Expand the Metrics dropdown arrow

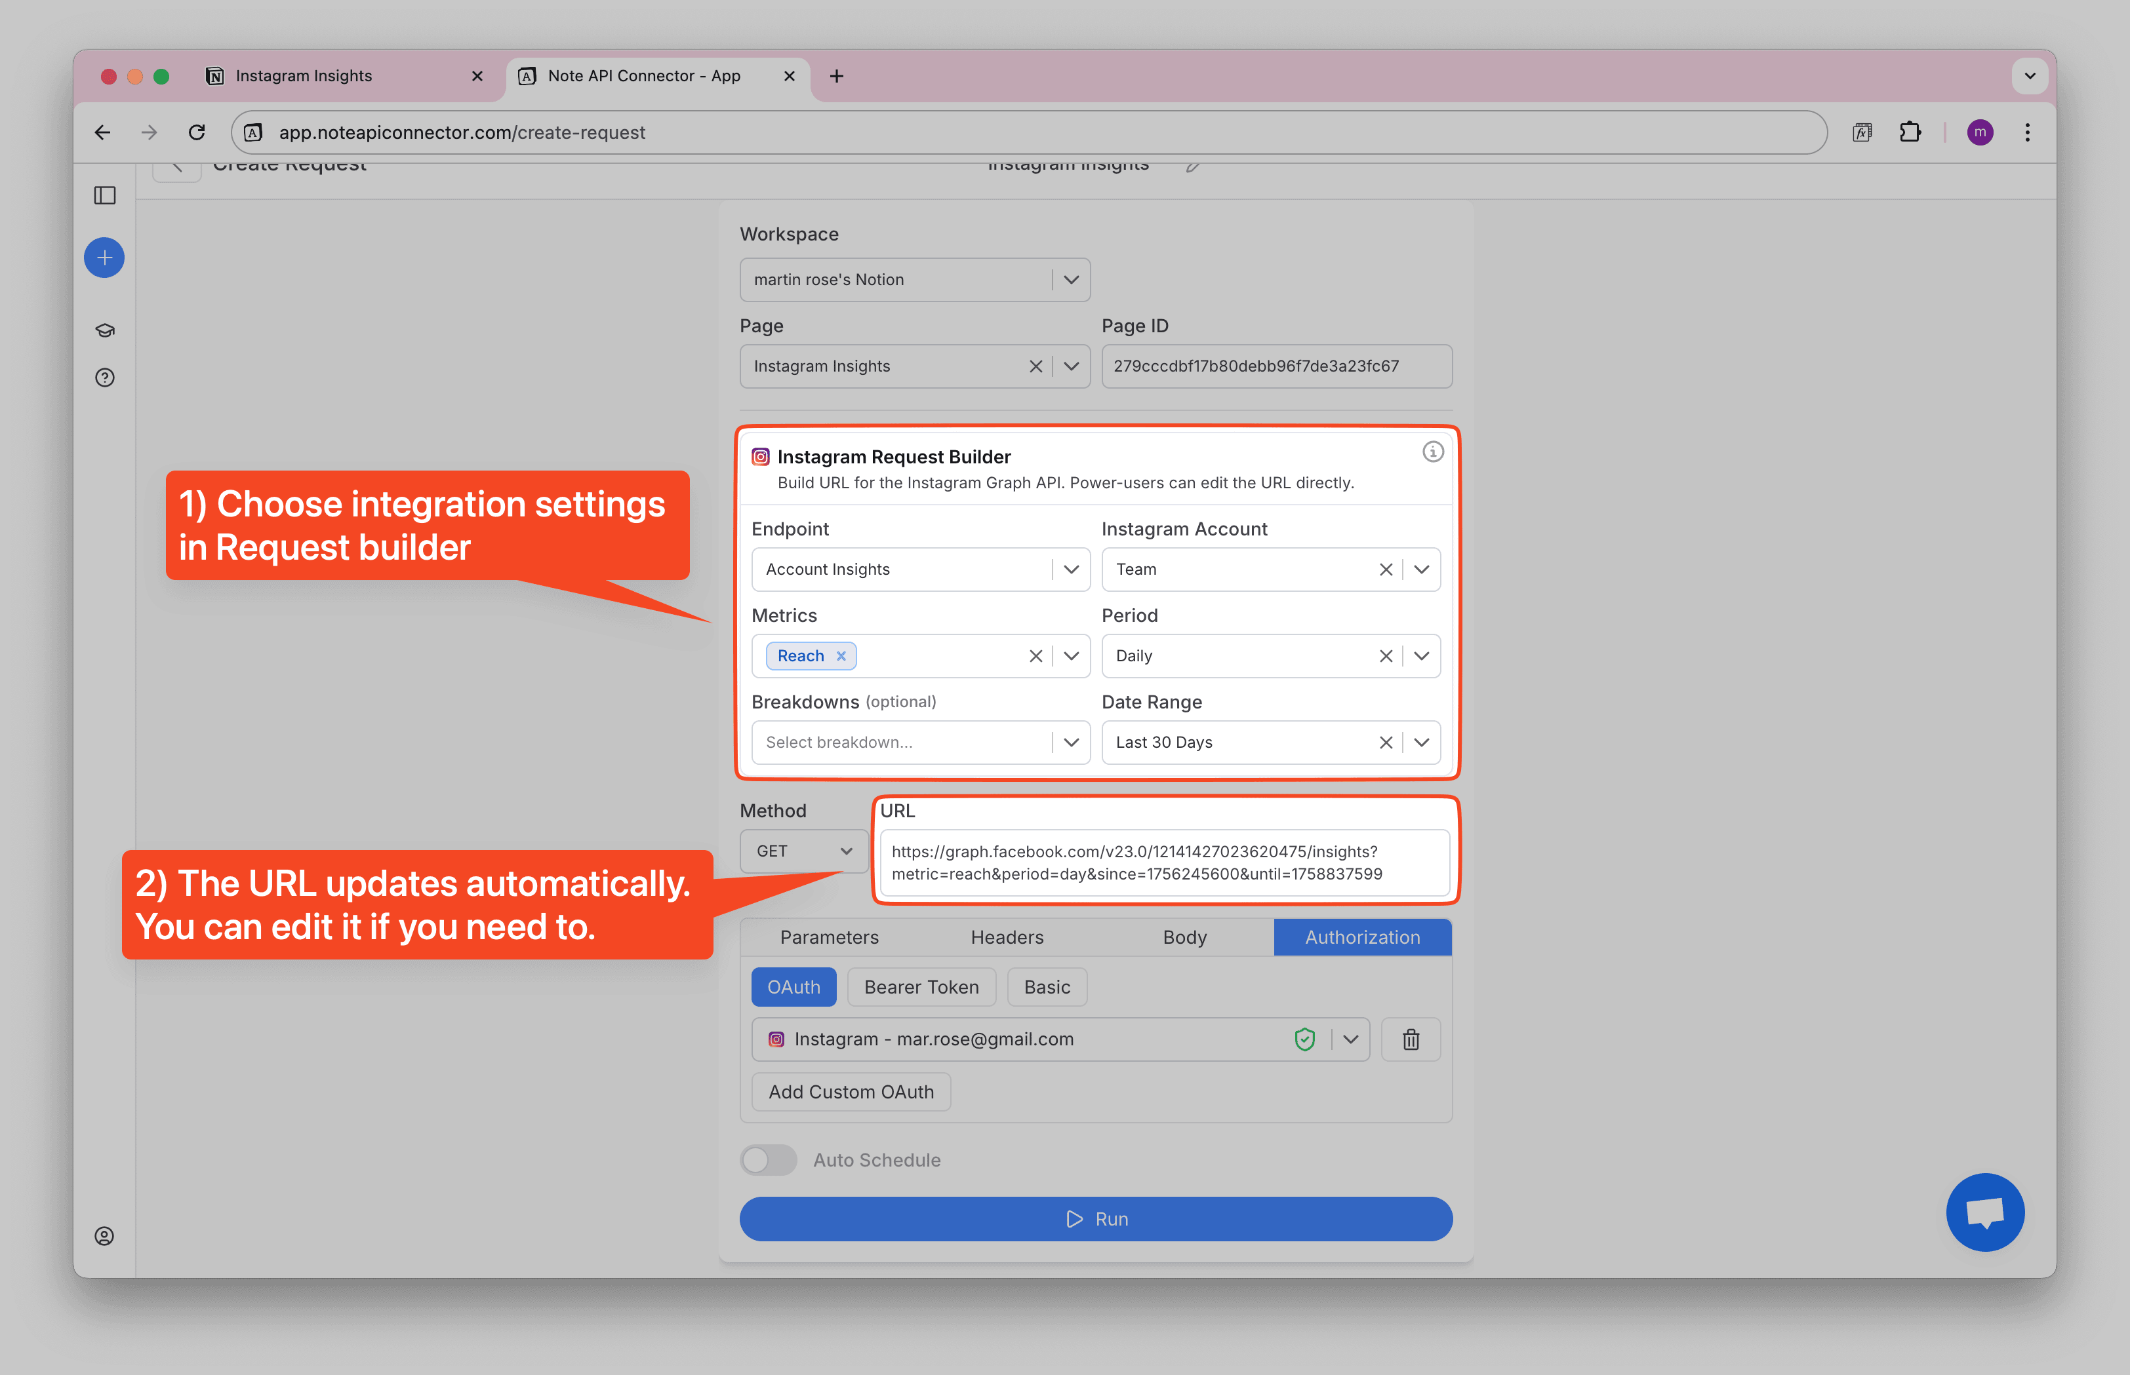coord(1070,656)
